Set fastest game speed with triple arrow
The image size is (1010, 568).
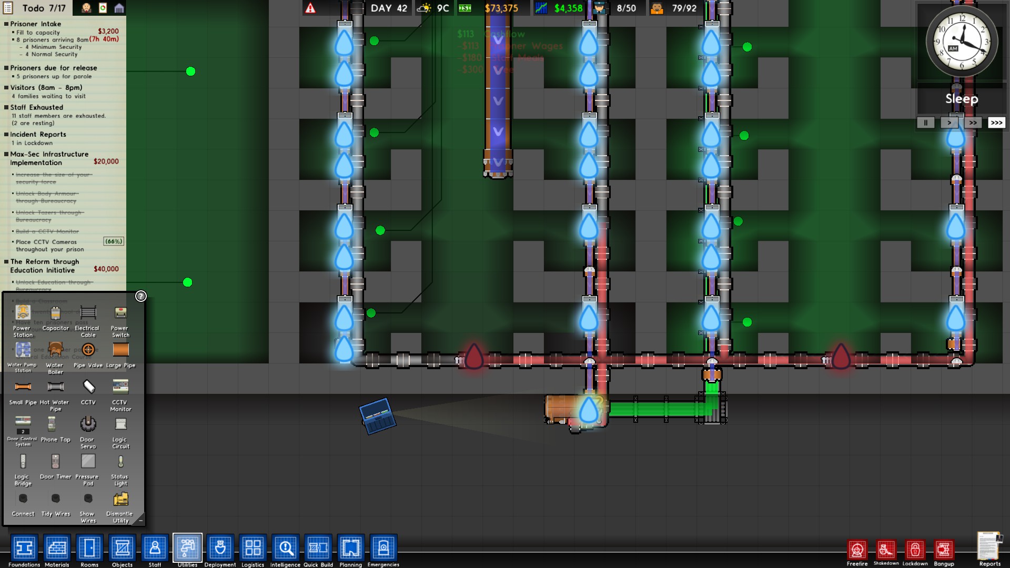coord(997,122)
